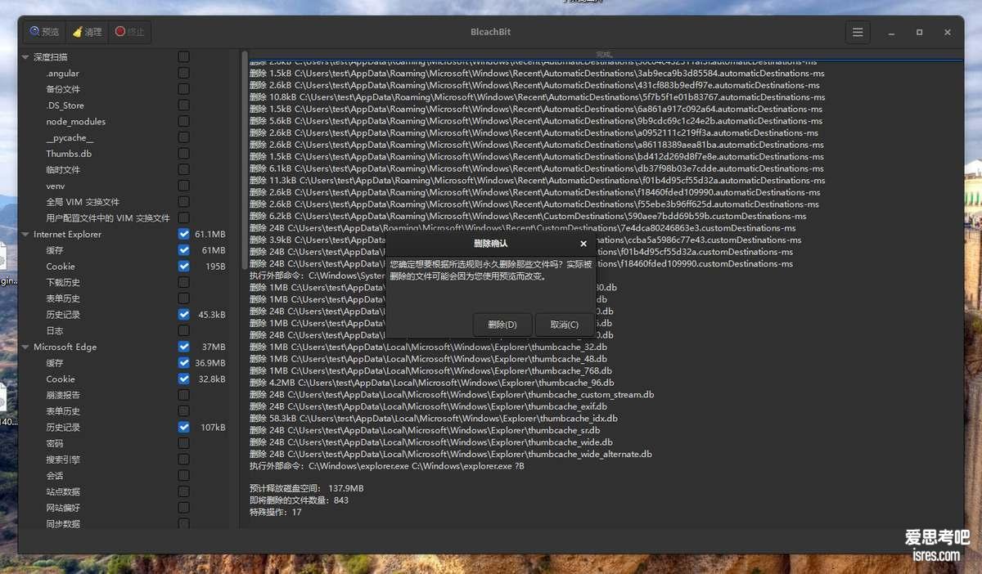Enable the .DS_Store checkbox
982x574 pixels.
[x=183, y=105]
